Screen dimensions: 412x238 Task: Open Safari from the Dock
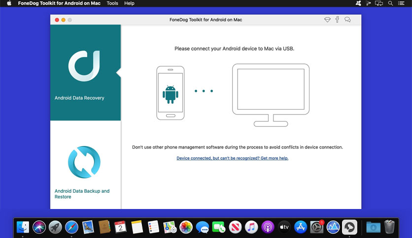[x=71, y=227]
